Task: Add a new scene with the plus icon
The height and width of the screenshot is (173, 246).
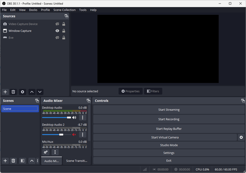Action: tap(5, 160)
